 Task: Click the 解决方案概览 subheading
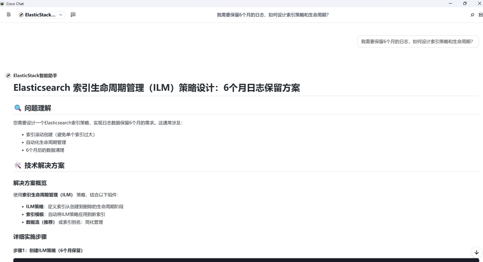tap(30, 183)
